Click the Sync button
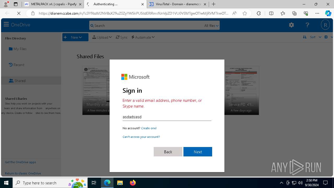The width and height of the screenshot is (334, 188). click(x=122, y=37)
